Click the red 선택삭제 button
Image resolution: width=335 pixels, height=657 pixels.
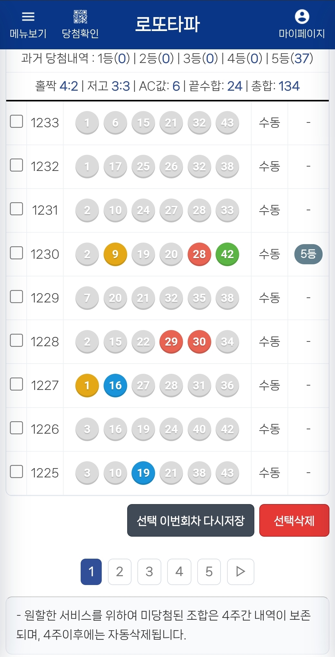[294, 520]
